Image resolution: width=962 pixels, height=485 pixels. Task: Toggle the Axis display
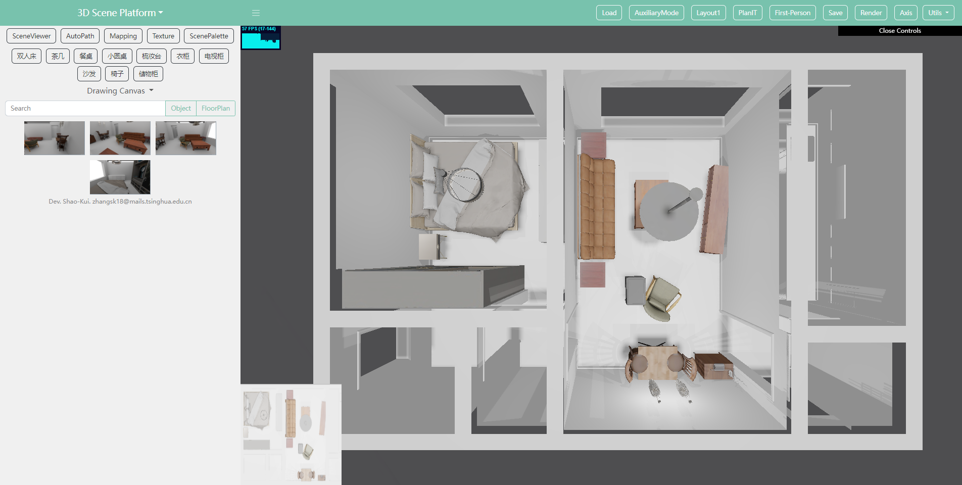[906, 13]
